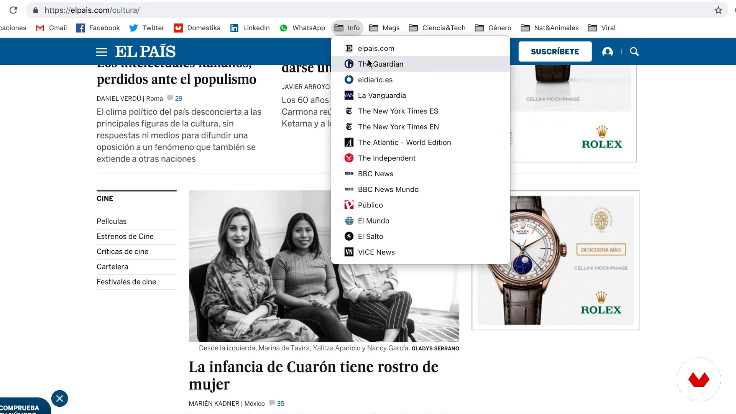Select eldiario.es bookmark entry
This screenshot has width=736, height=414.
pos(421,80)
